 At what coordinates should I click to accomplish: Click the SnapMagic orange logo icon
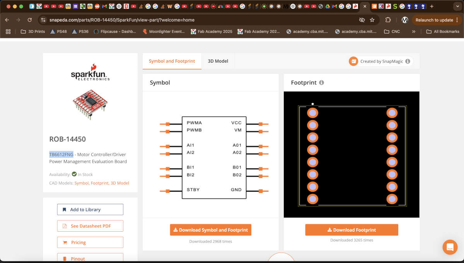pyautogui.click(x=353, y=61)
